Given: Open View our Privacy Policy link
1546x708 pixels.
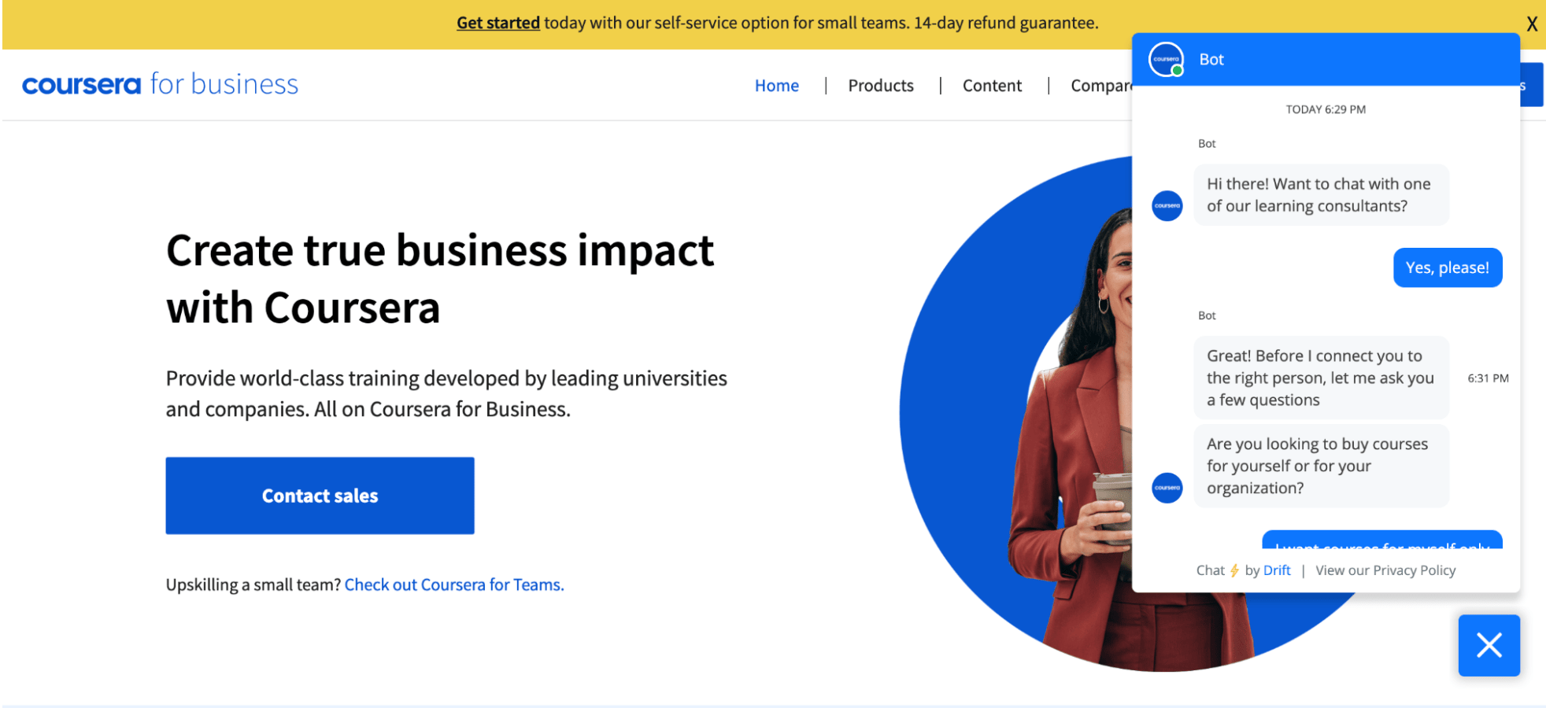Looking at the screenshot, I should pyautogui.click(x=1385, y=570).
